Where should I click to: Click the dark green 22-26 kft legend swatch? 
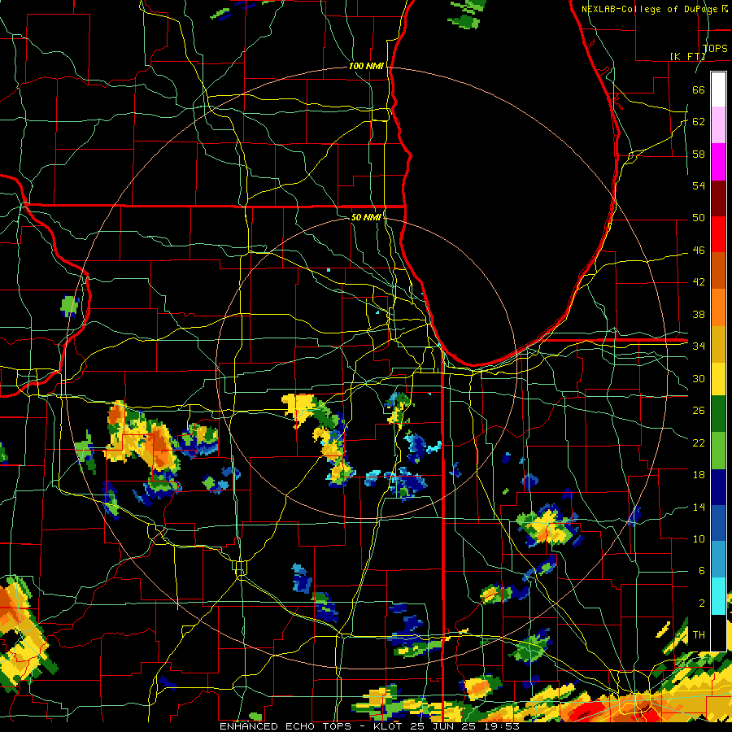[718, 414]
